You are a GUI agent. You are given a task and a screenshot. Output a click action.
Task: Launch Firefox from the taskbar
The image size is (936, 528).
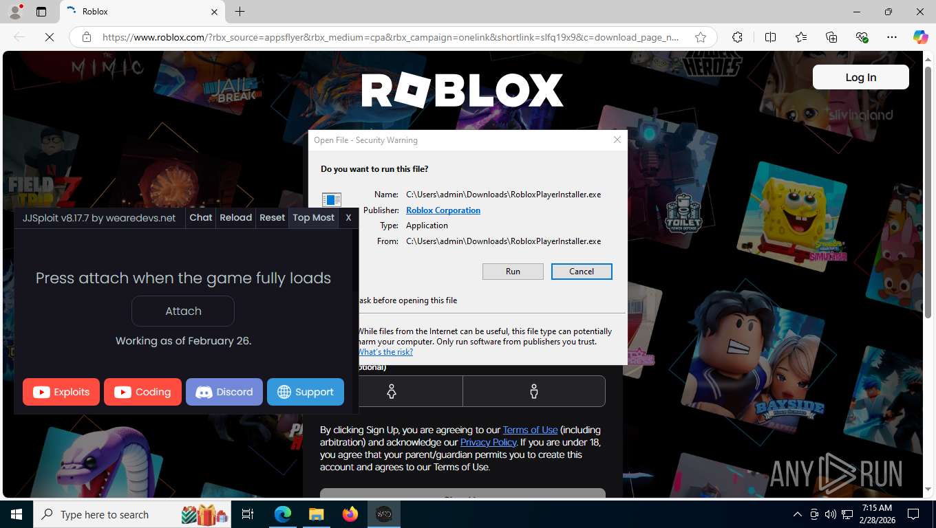coord(350,514)
